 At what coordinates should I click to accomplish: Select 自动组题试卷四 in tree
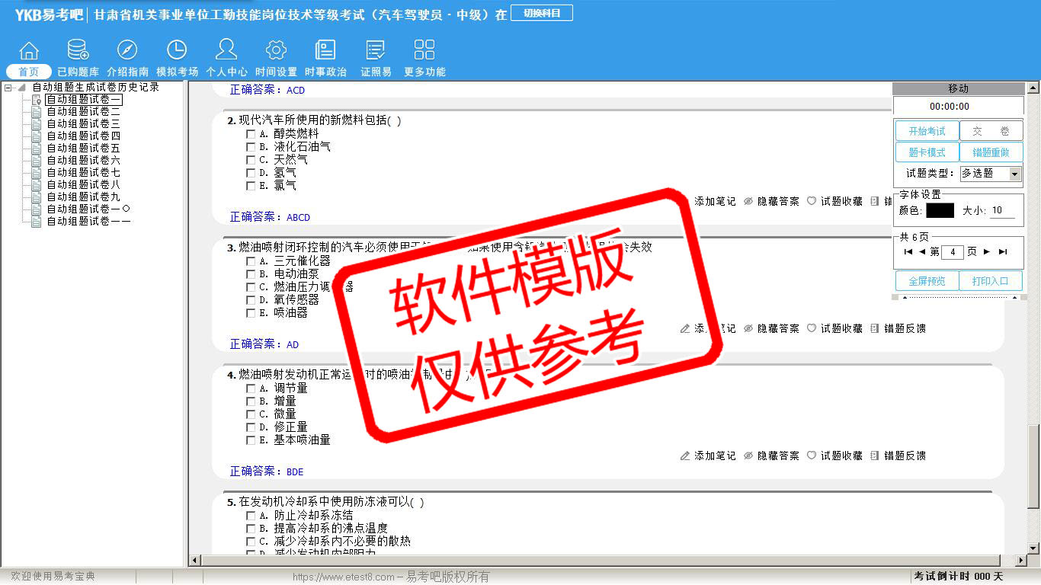(83, 136)
